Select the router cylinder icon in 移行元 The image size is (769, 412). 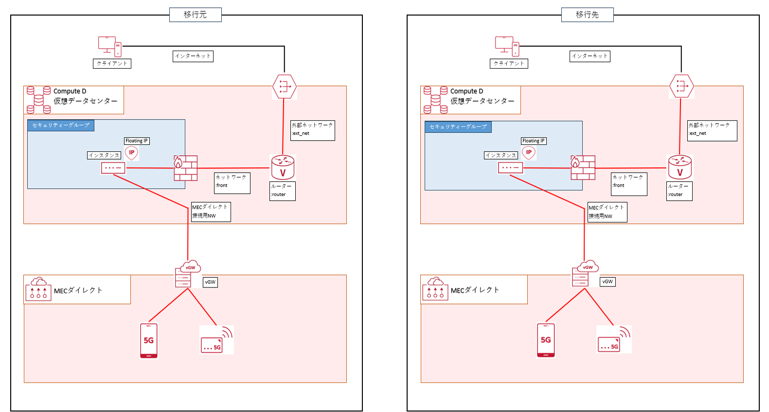pos(283,167)
